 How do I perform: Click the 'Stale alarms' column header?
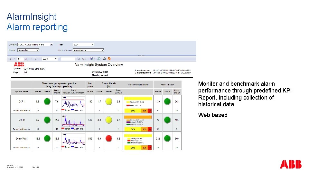[167, 85]
